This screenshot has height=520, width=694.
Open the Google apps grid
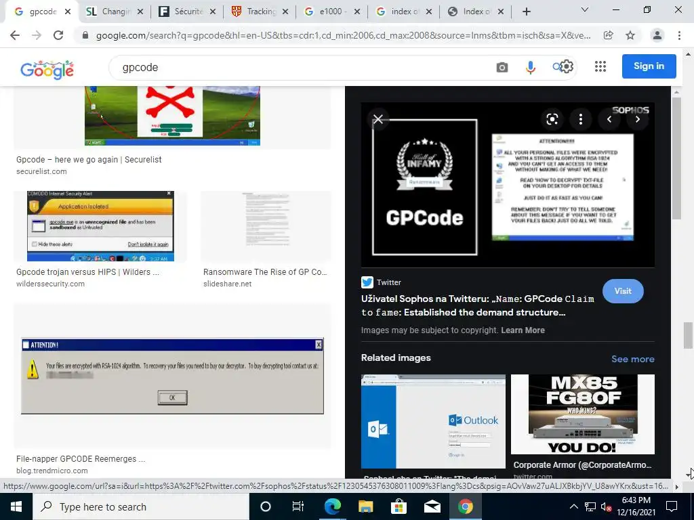point(600,66)
